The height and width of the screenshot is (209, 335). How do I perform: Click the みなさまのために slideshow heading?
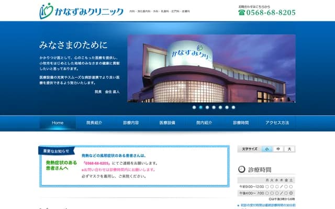(73, 45)
